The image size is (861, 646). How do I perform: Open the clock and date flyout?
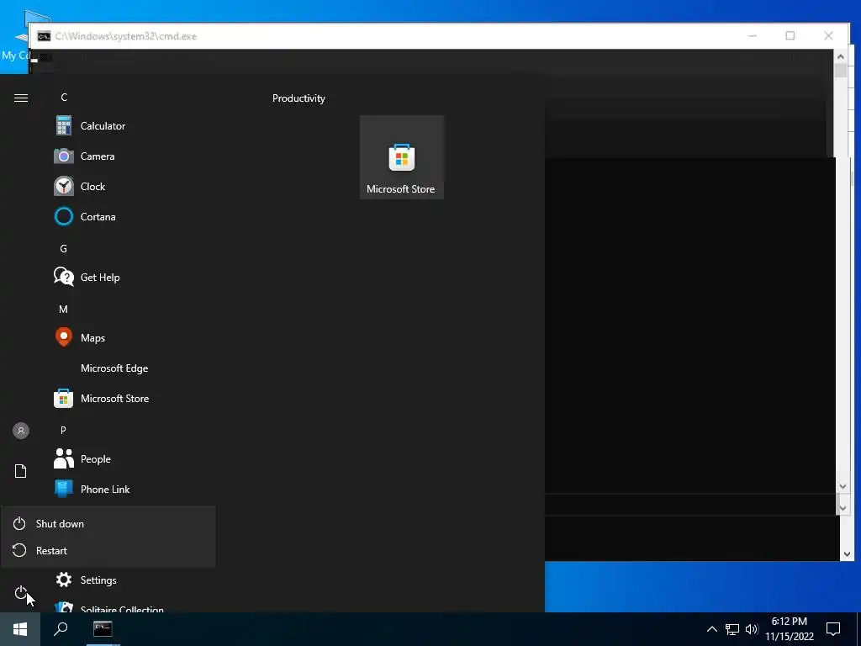789,629
